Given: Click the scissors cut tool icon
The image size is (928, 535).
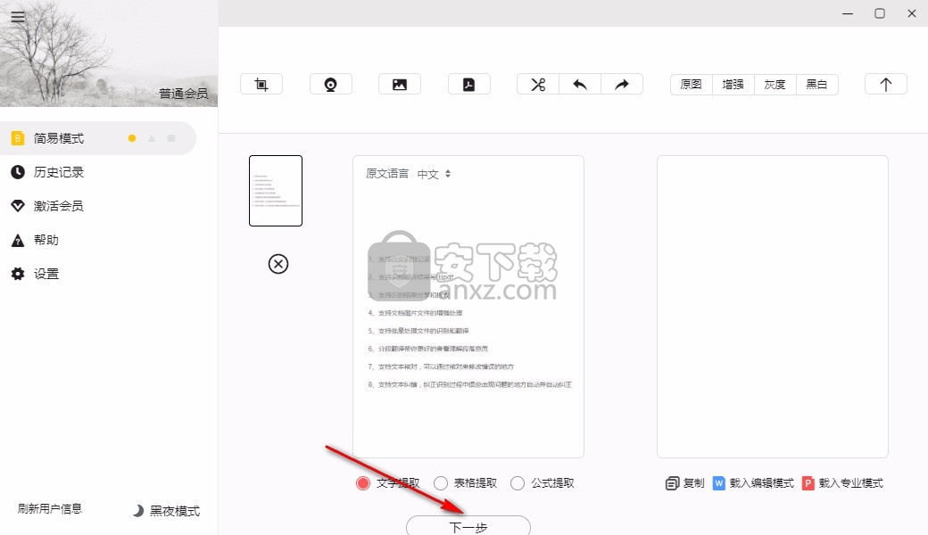Looking at the screenshot, I should click(x=538, y=84).
